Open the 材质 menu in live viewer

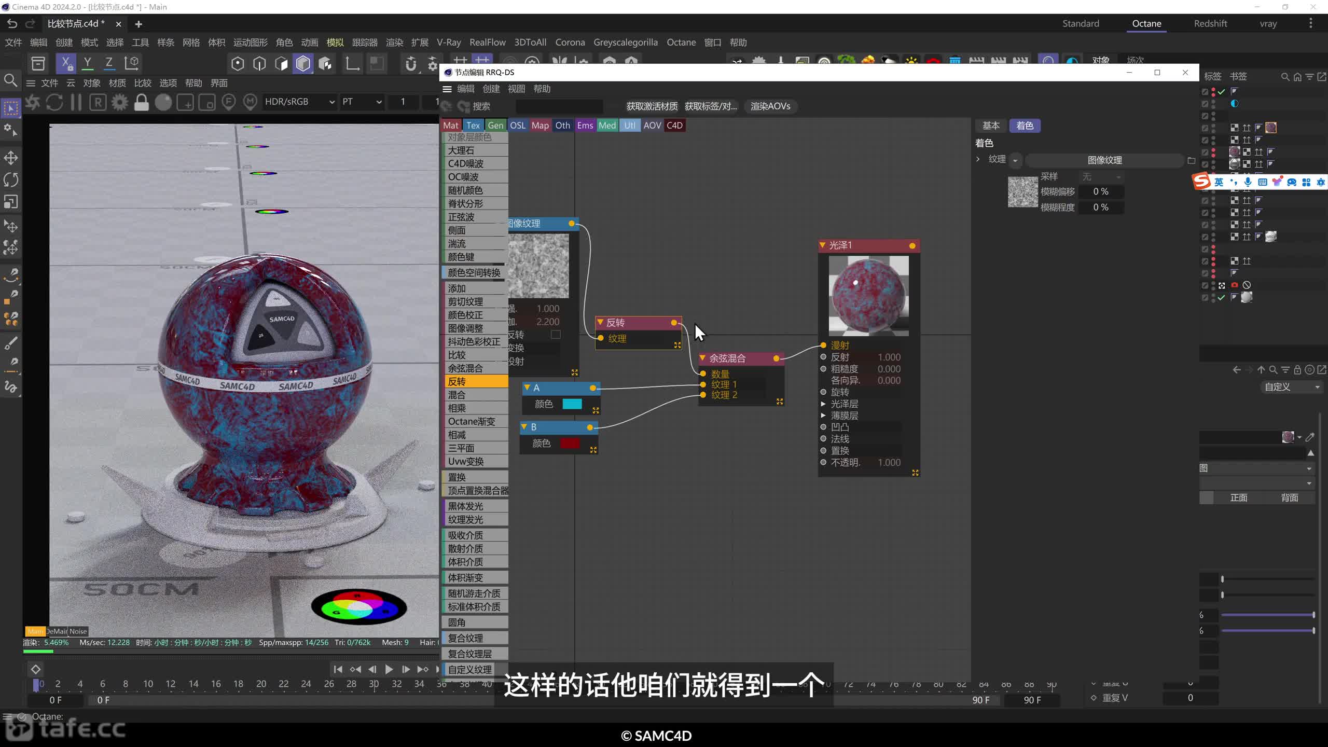point(117,83)
